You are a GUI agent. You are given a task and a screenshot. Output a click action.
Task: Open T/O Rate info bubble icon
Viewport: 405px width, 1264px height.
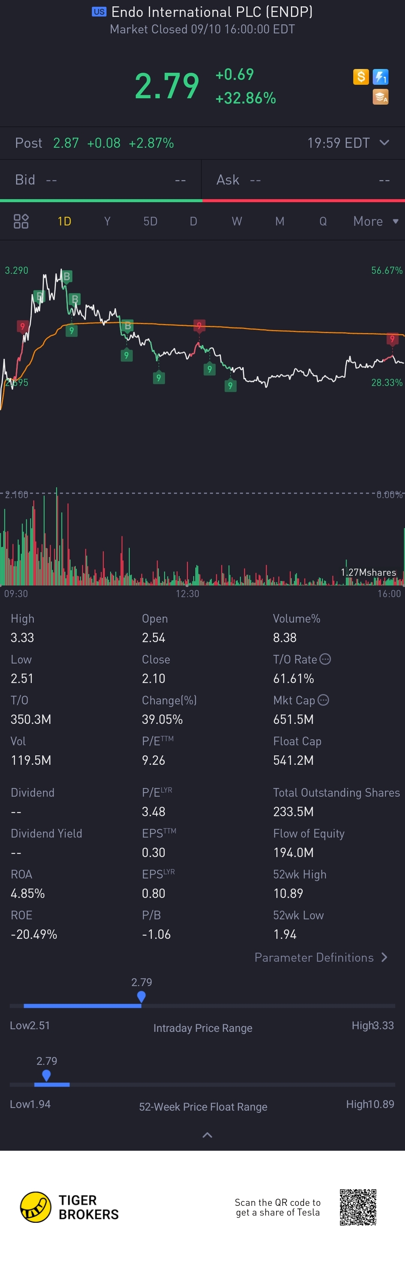325,659
